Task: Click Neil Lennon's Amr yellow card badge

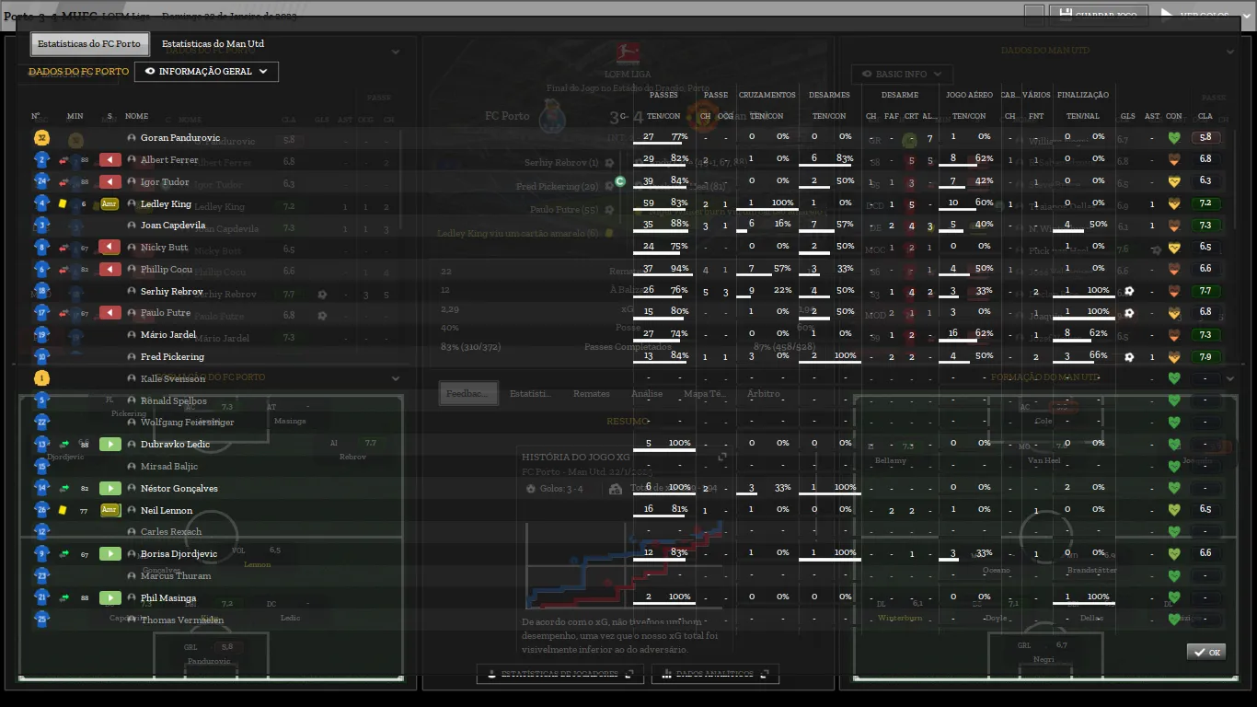Action: [x=110, y=510]
